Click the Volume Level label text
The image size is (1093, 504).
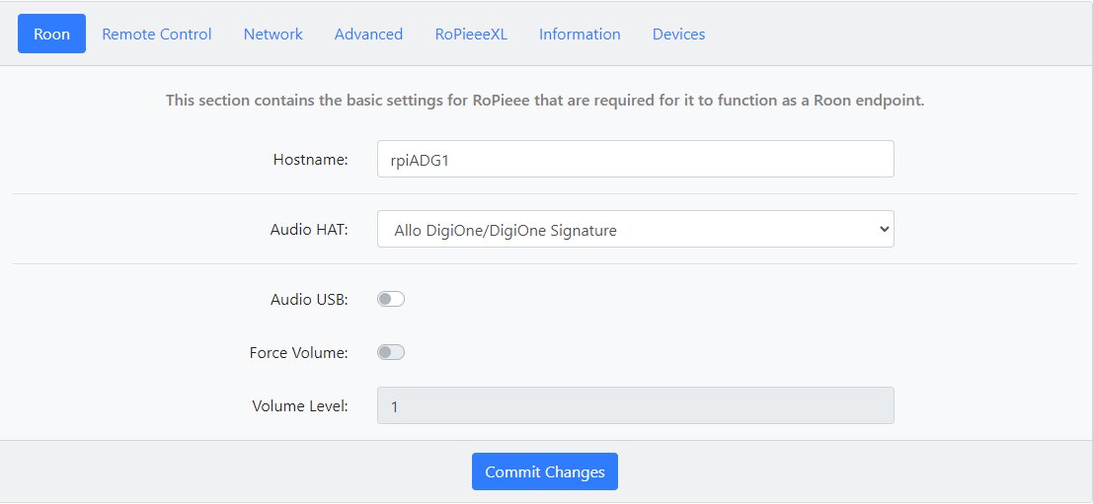pos(300,405)
